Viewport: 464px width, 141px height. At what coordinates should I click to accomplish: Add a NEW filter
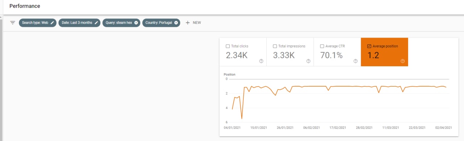pyautogui.click(x=193, y=22)
